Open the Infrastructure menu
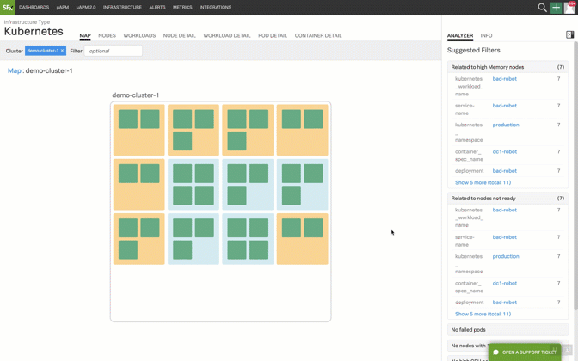 [122, 8]
